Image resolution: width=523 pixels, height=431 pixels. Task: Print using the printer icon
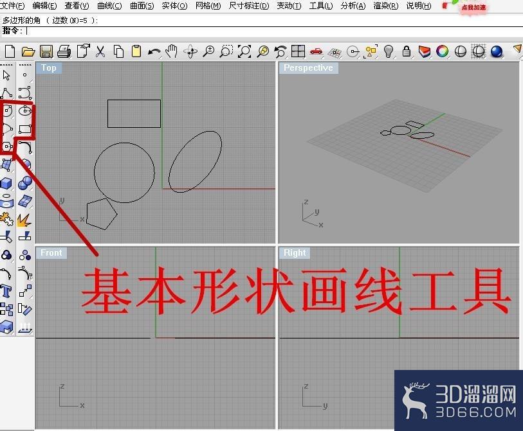coord(64,51)
